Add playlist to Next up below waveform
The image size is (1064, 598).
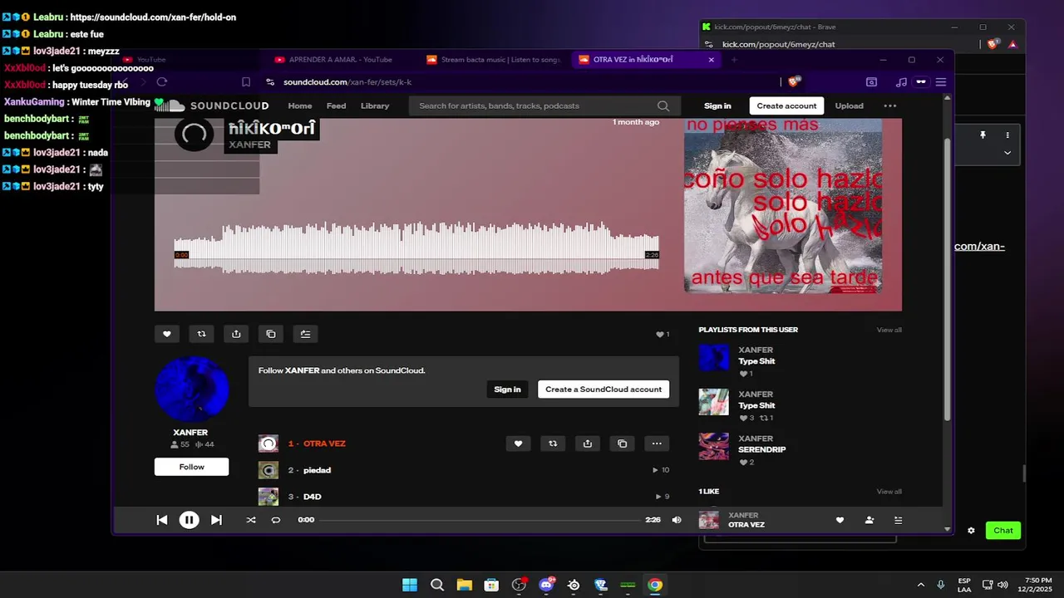pyautogui.click(x=305, y=334)
